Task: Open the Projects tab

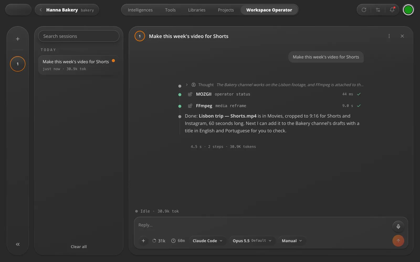Action: (226, 10)
